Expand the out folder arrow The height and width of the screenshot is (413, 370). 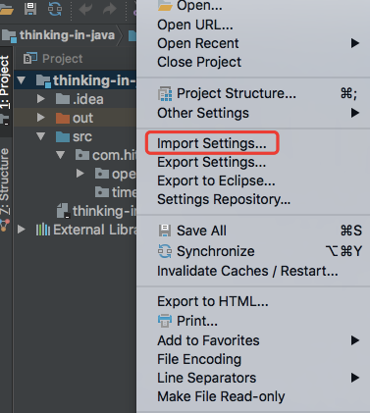coord(41,118)
